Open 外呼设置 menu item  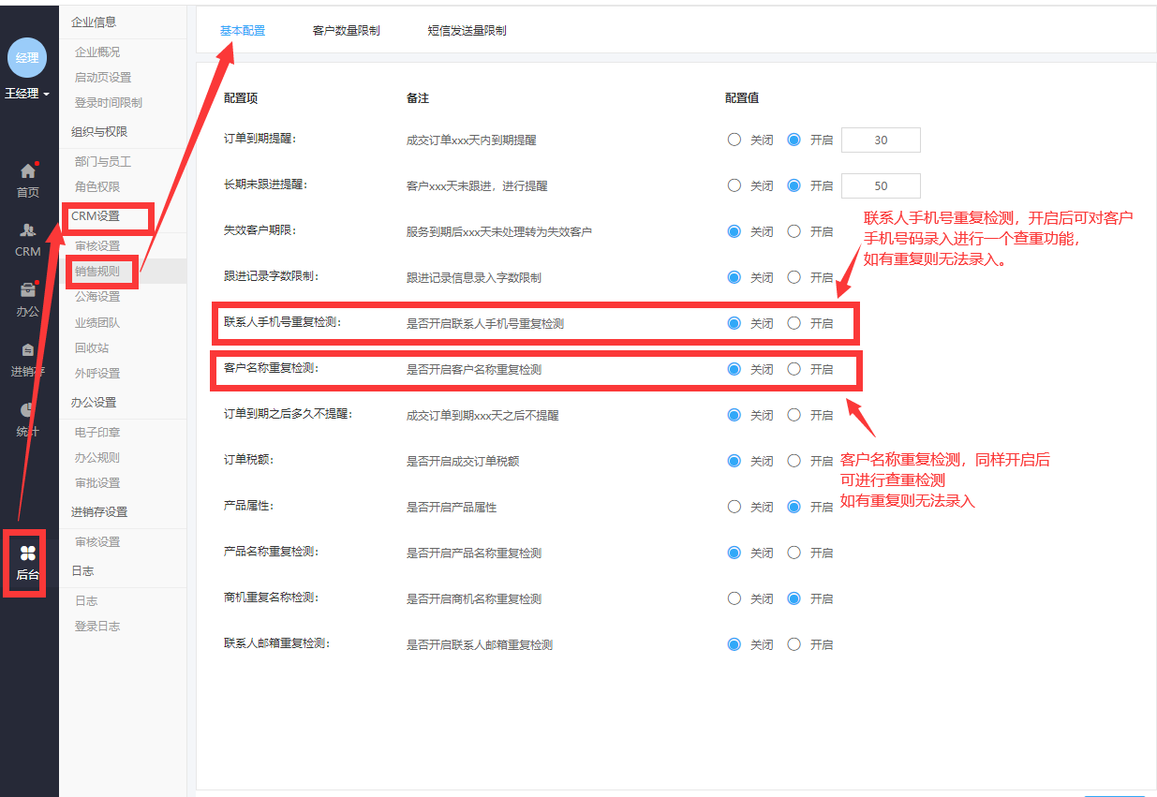[97, 374]
